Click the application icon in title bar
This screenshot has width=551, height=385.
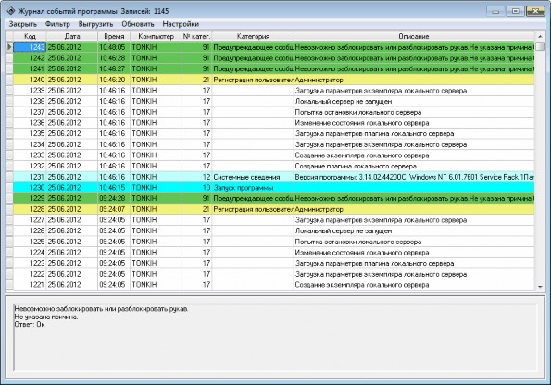[10, 11]
